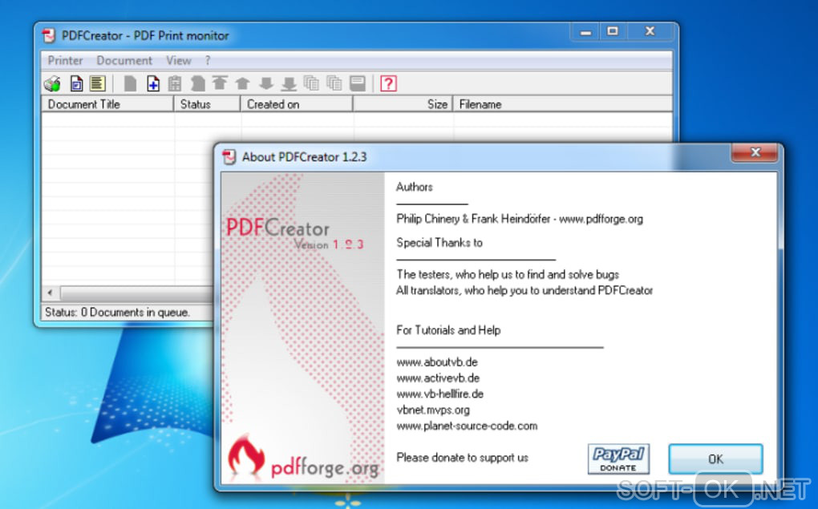The height and width of the screenshot is (509, 818).
Task: Click the PayPal Donate button
Action: [x=618, y=459]
